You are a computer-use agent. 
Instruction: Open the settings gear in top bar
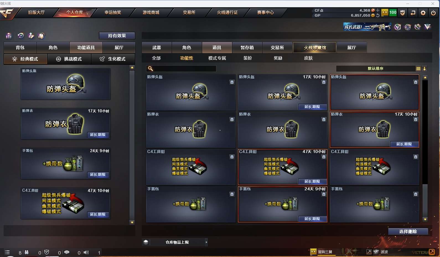tap(423, 13)
